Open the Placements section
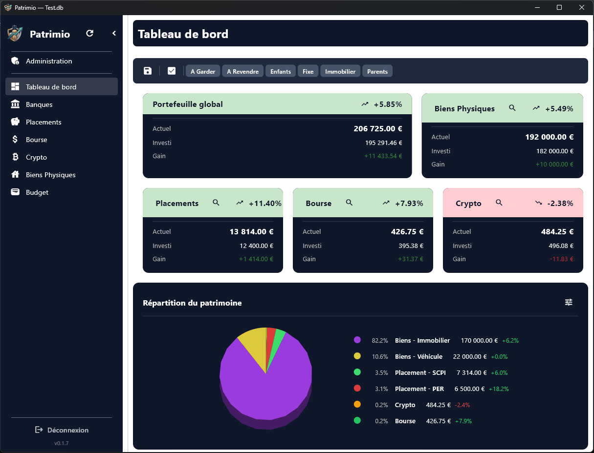This screenshot has height=453, width=594. [62, 122]
